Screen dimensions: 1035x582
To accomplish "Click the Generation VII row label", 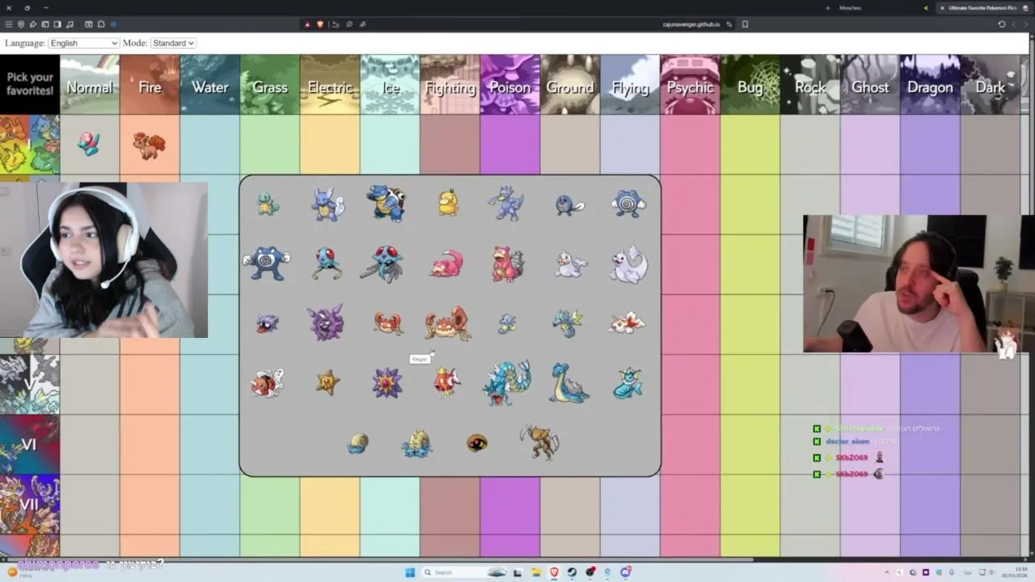I will (30, 504).
